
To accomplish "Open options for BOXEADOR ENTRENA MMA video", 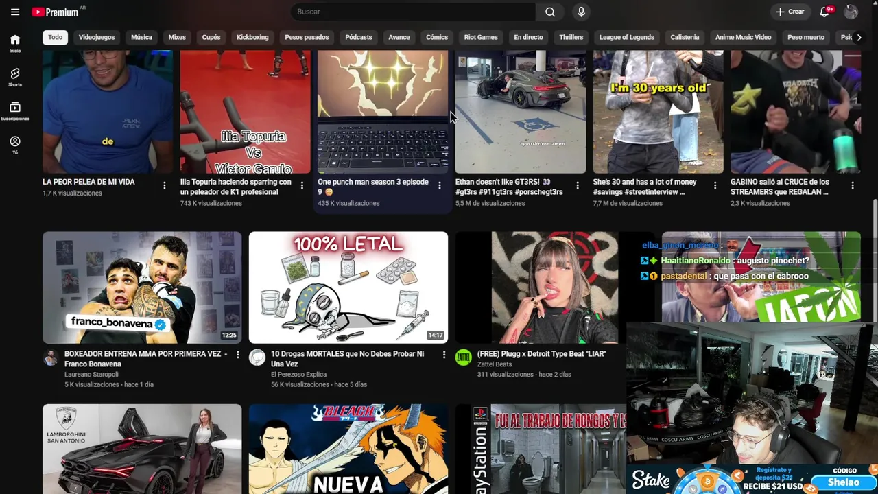I will pos(238,355).
